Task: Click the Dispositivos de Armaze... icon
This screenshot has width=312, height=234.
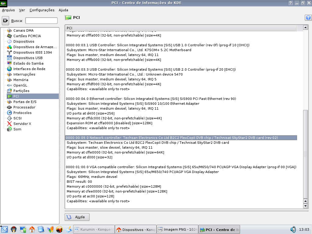Action: [x=9, y=47]
